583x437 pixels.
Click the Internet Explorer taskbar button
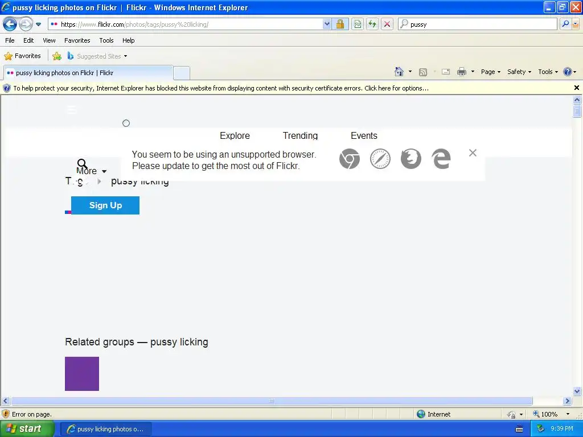tap(105, 429)
